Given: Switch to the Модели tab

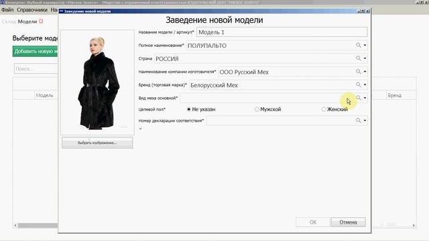Looking at the screenshot, I should (27, 21).
